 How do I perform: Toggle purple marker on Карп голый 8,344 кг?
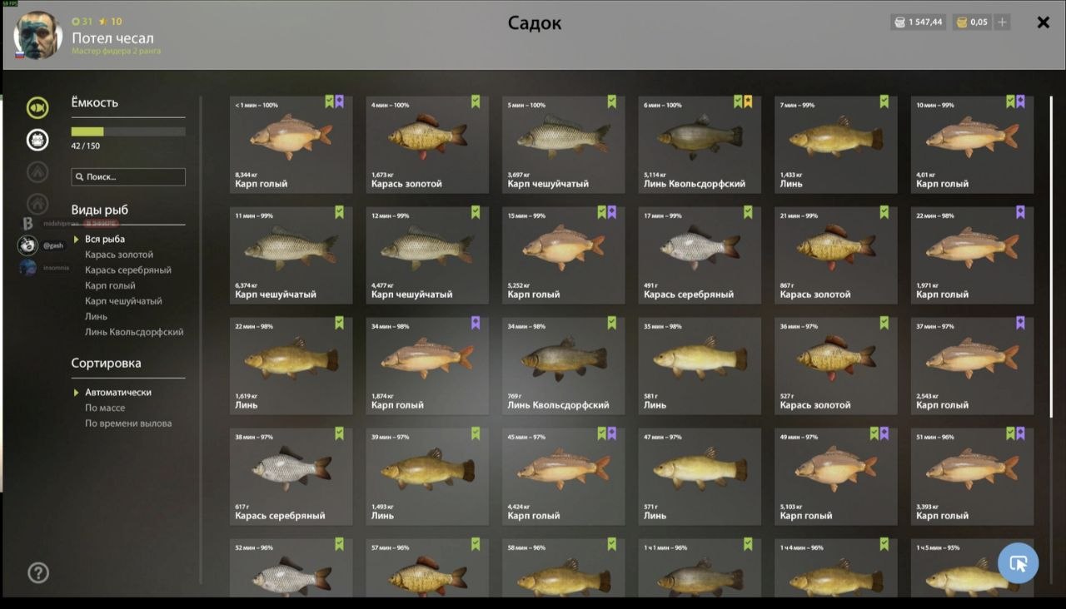pos(339,101)
